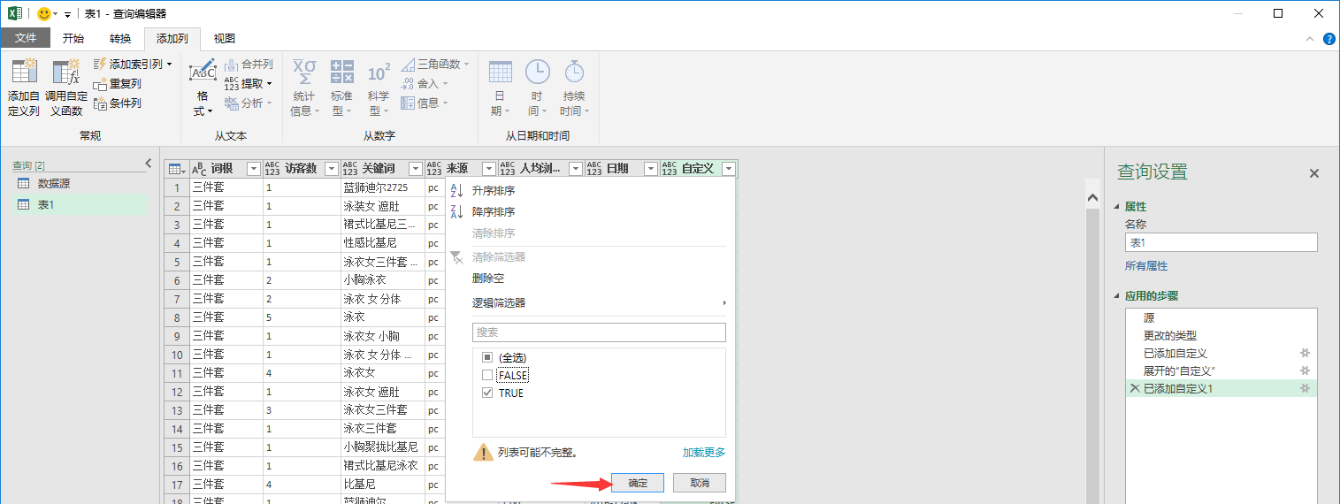The image size is (1340, 504).
Task: Switch to the 视图 tab
Action: point(225,38)
